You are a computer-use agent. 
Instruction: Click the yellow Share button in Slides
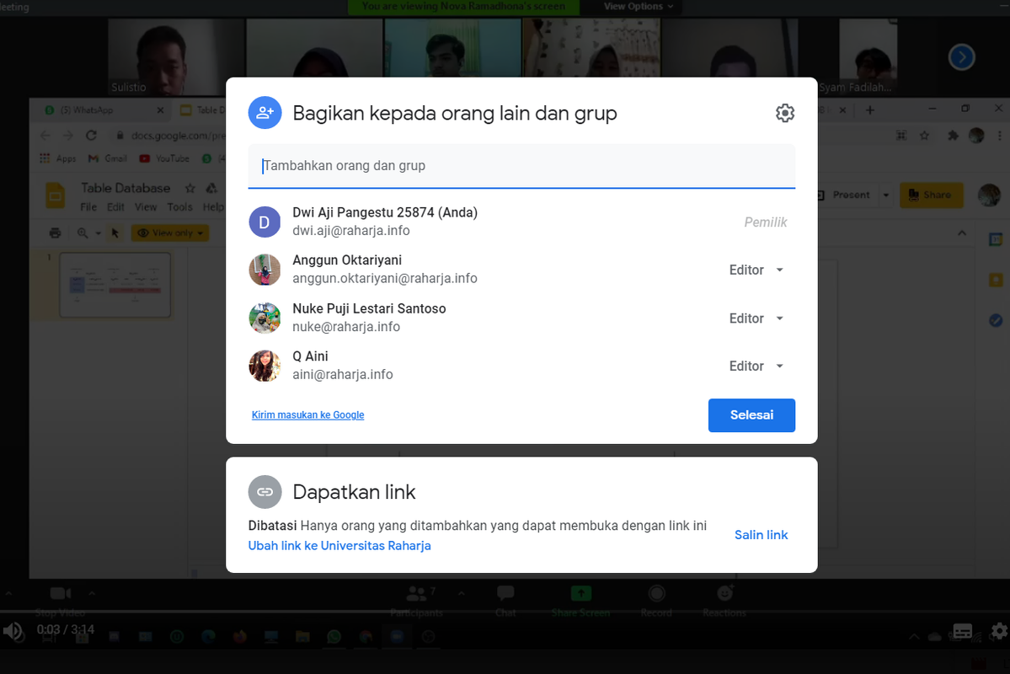click(931, 195)
